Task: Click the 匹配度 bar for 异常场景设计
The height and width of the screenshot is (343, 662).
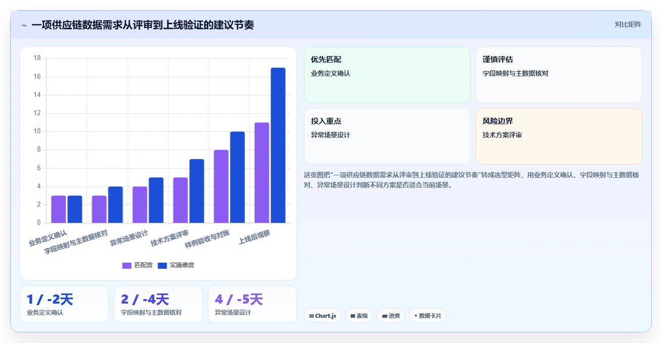Action: coord(140,205)
